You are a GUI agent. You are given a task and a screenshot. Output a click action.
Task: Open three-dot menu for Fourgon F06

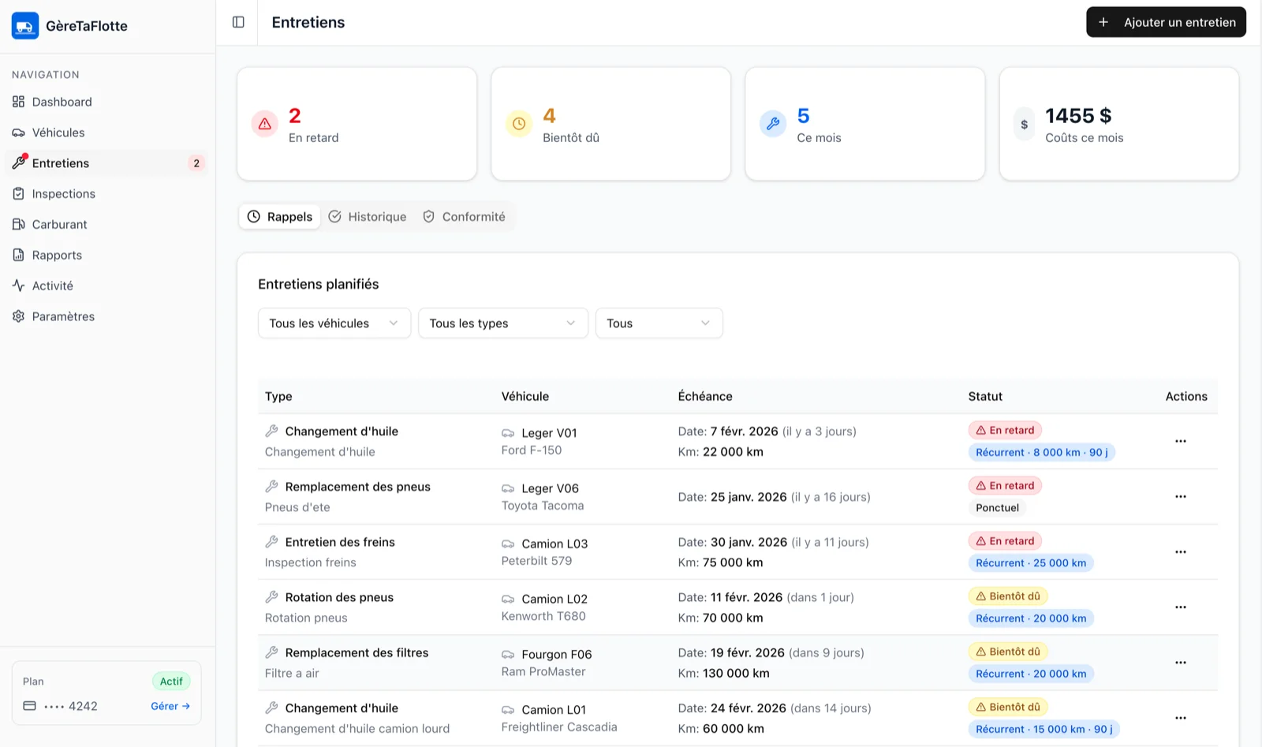click(x=1180, y=663)
